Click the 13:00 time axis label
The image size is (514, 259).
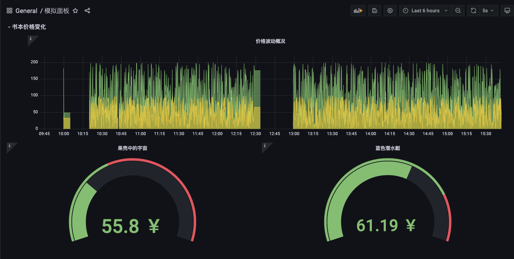(294, 134)
